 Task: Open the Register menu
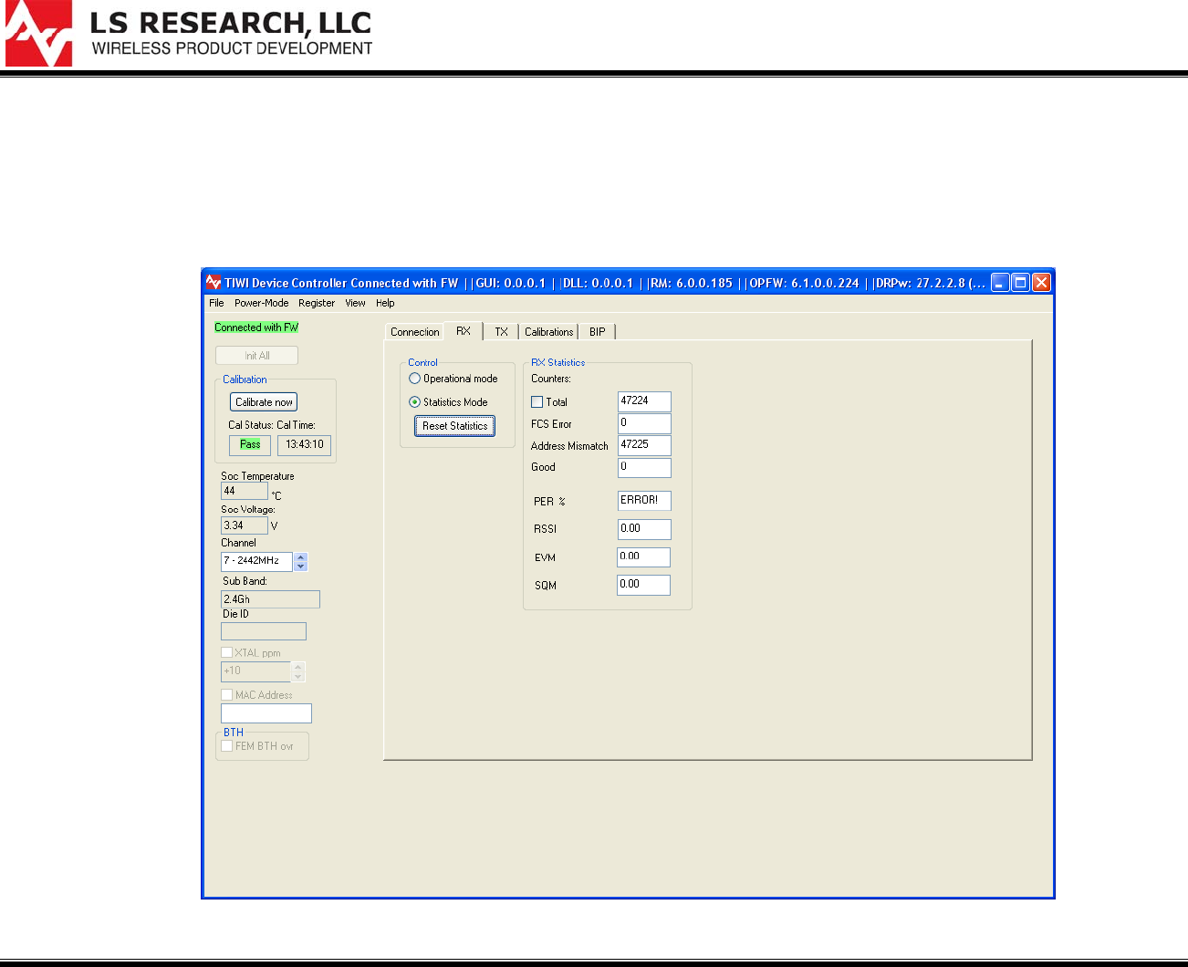[317, 303]
